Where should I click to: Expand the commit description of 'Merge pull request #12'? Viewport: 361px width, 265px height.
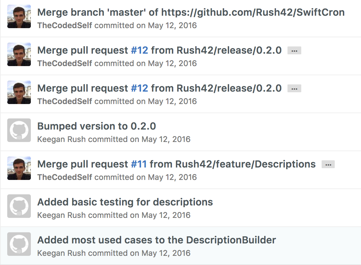tap(294, 50)
